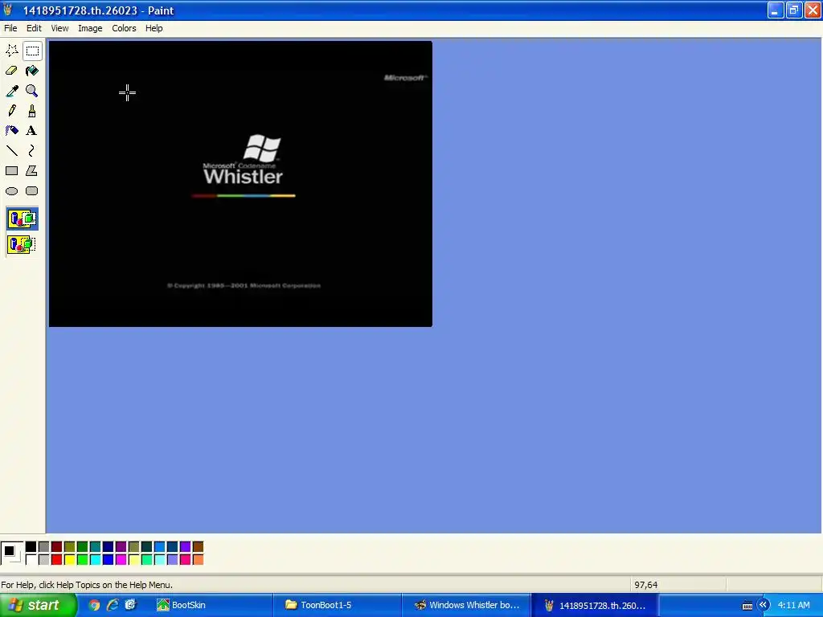Choose dark purple palette swatch
823x617 pixels.
tap(121, 547)
